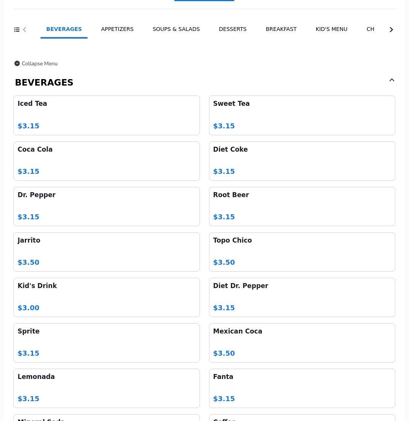Open the partially shown CH tab
This screenshot has width=409, height=421.
[x=370, y=29]
